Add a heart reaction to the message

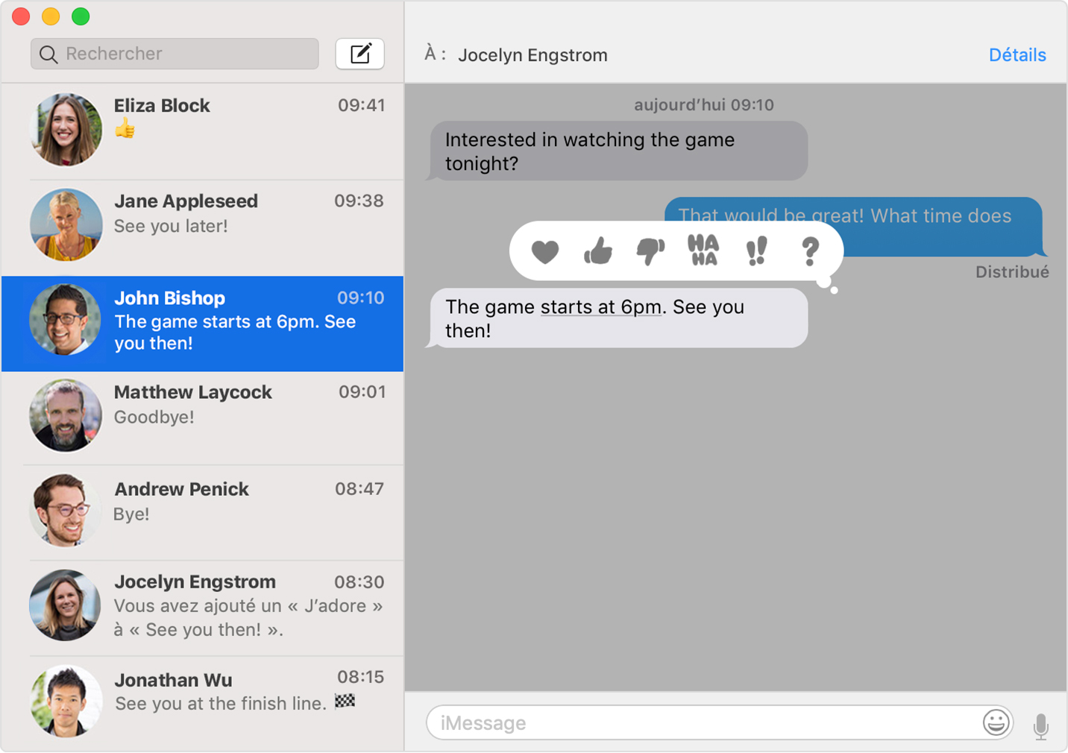545,252
